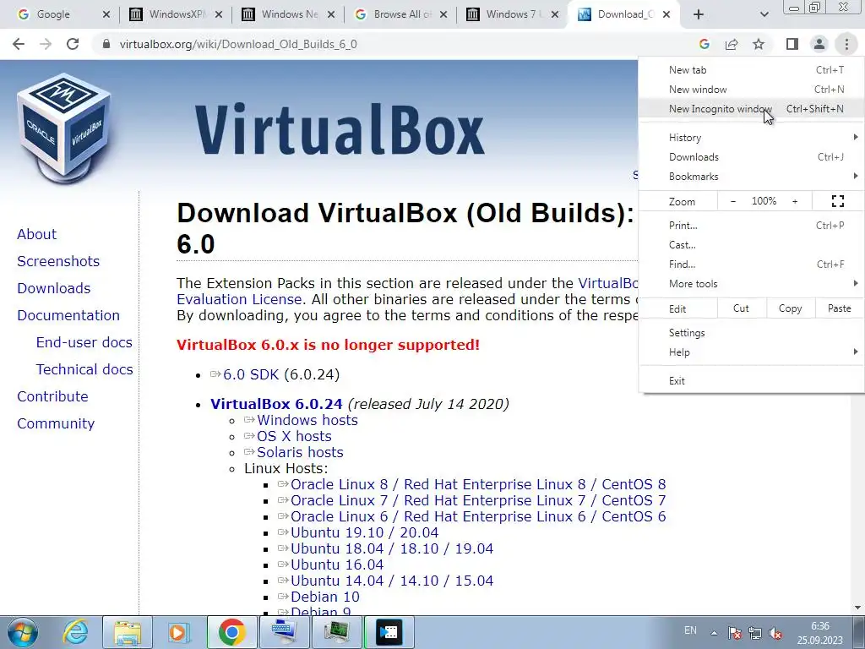Show hidden tray icons arrow
865x649 pixels.
point(714,632)
